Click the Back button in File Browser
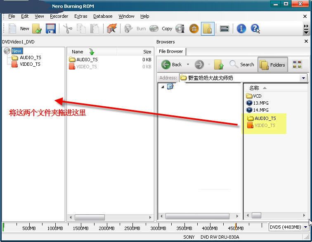 [172, 65]
